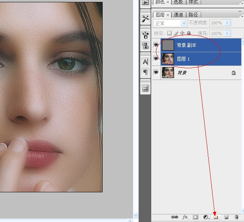Toggle lock transparent pixels

click(170, 34)
